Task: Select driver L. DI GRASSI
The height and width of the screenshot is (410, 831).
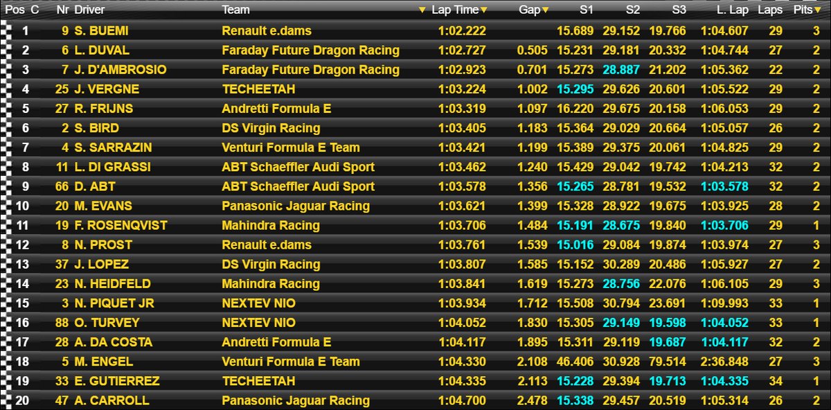Action: [111, 167]
